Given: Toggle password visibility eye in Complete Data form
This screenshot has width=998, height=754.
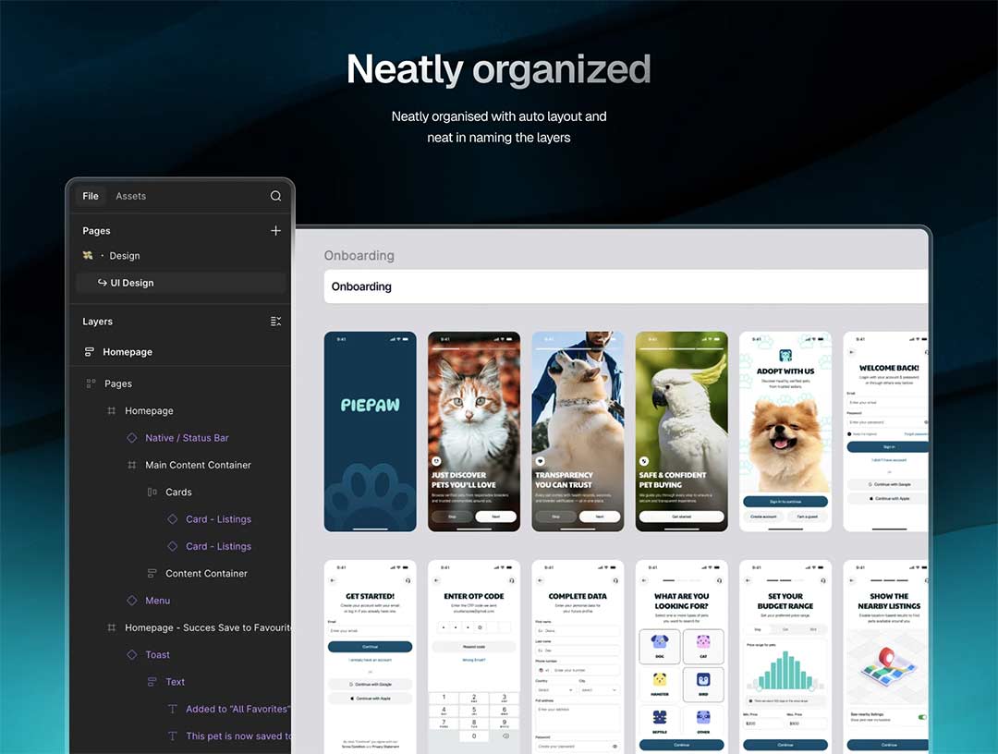Looking at the screenshot, I should pyautogui.click(x=615, y=746).
